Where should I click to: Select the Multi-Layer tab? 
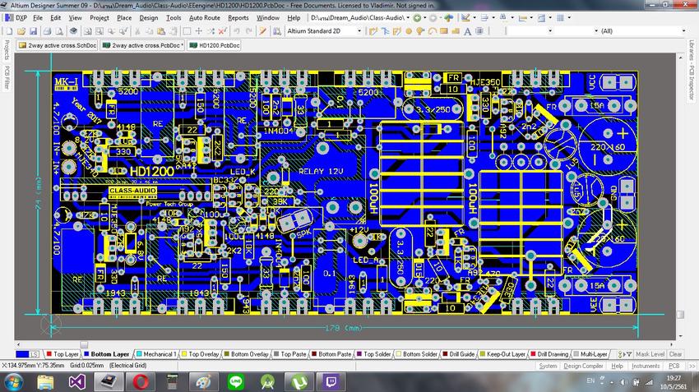click(x=590, y=354)
